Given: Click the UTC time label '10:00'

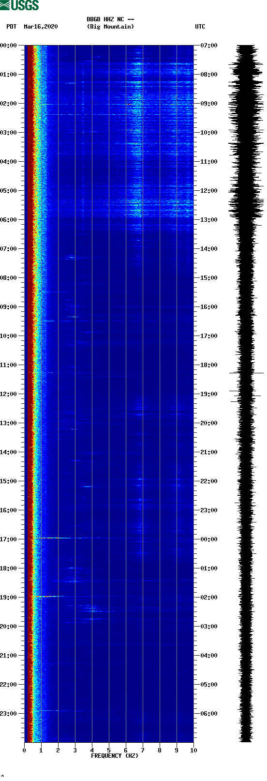Looking at the screenshot, I should pyautogui.click(x=209, y=133).
